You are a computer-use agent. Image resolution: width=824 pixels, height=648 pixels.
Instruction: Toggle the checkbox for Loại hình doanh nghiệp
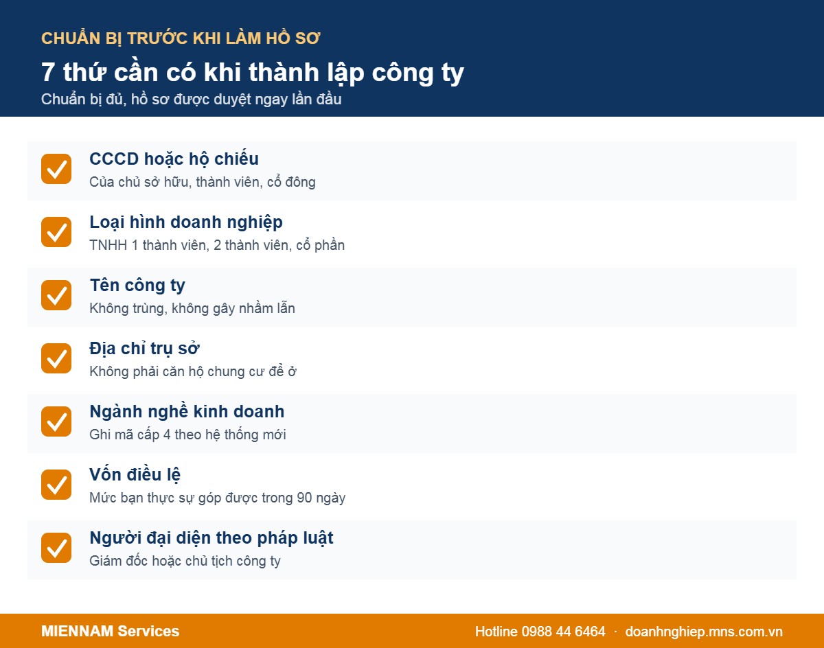click(56, 232)
